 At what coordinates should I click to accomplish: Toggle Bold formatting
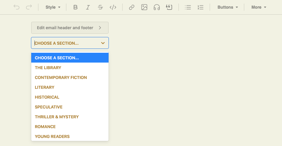pyautogui.click(x=75, y=7)
